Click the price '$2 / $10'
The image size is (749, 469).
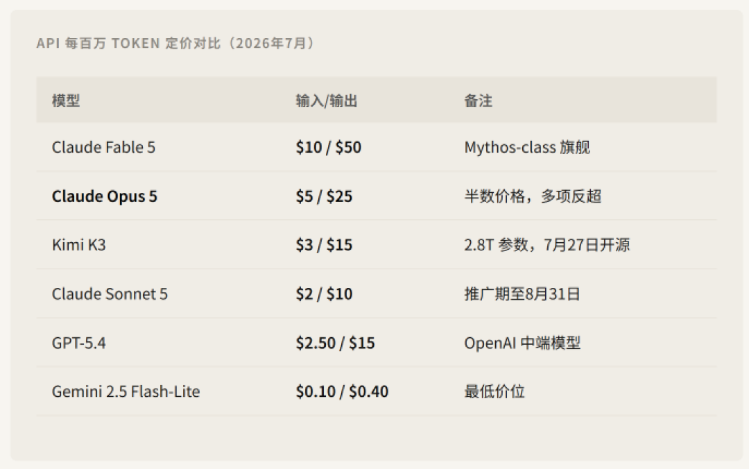pos(325,294)
